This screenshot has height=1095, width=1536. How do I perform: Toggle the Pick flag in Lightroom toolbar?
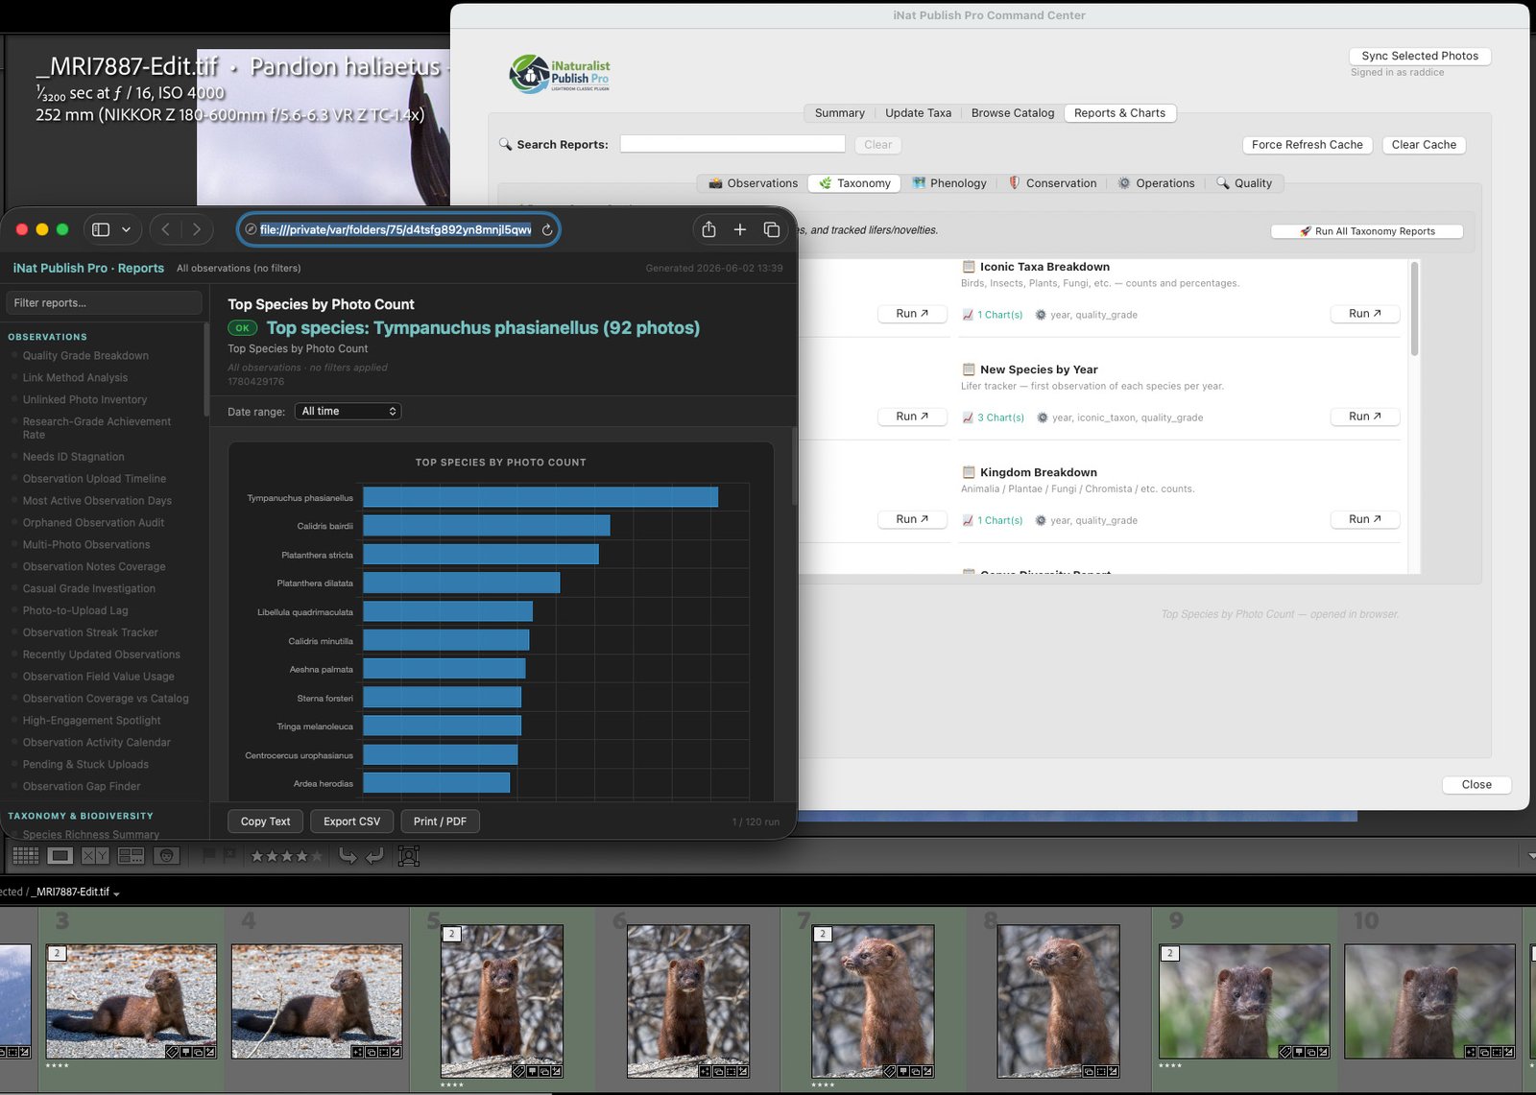tap(208, 855)
